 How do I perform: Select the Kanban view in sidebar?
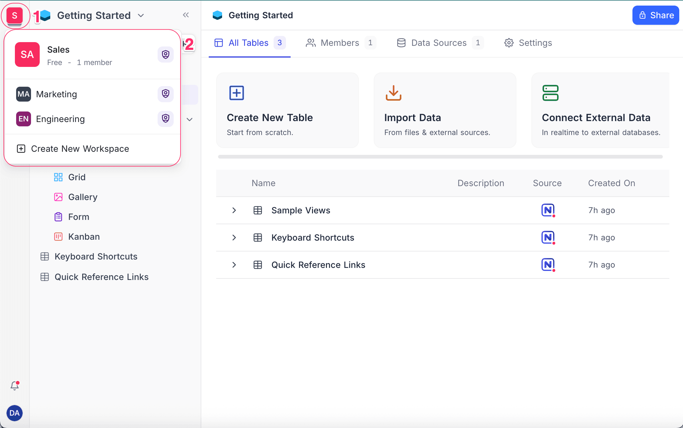(84, 237)
